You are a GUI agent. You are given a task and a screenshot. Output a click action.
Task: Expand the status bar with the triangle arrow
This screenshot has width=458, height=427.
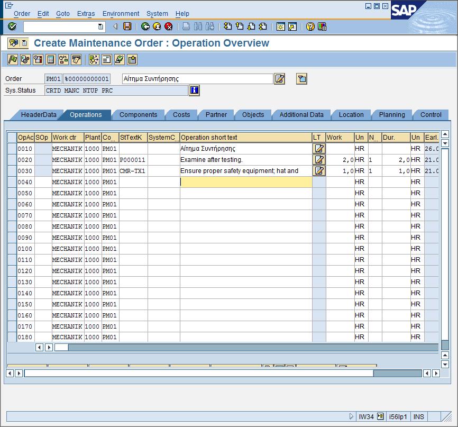coord(351,416)
